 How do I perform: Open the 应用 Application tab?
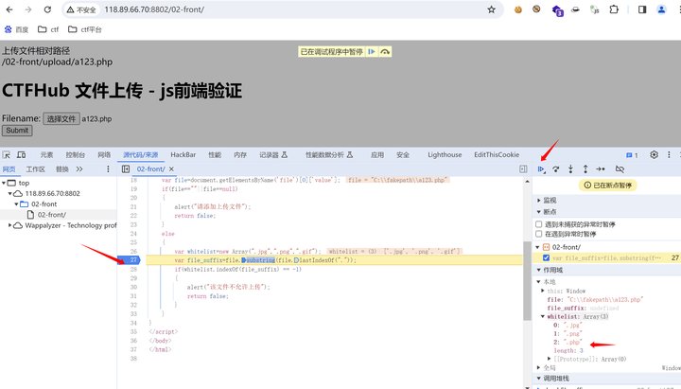click(x=377, y=154)
